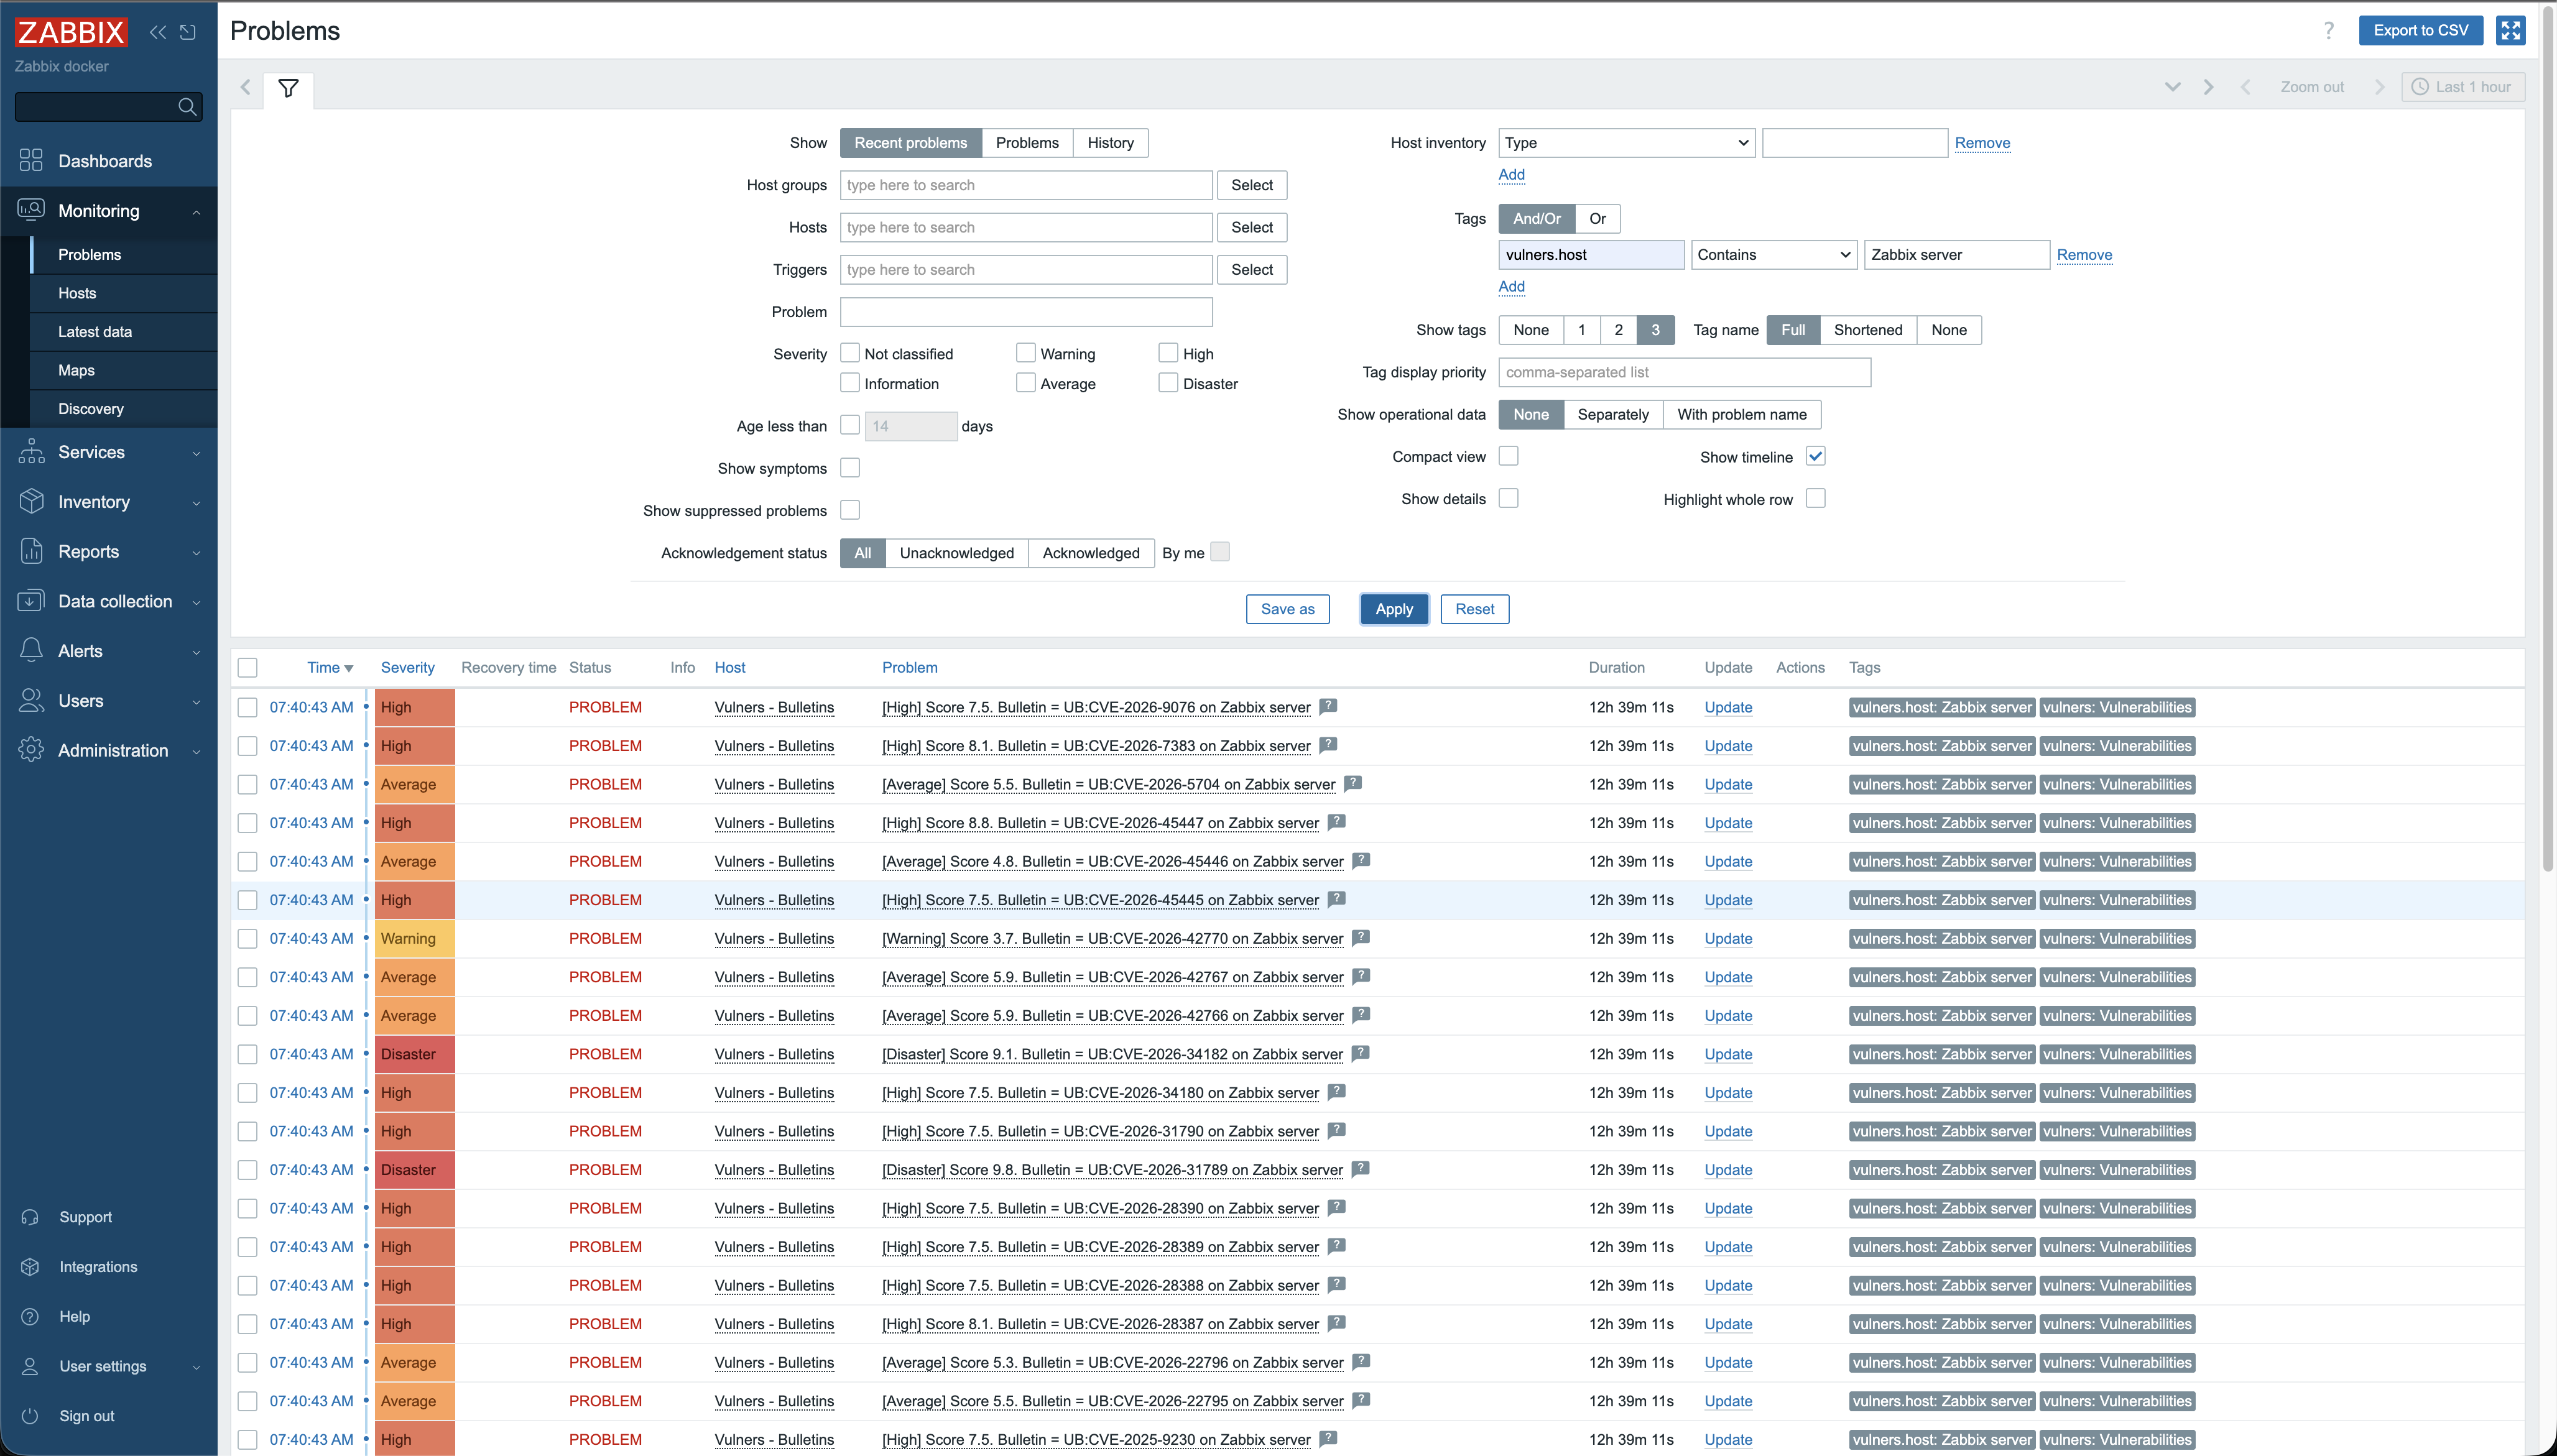The image size is (2557, 1456).
Task: Click the Inventory icon in sidebar
Action: pos(31,502)
